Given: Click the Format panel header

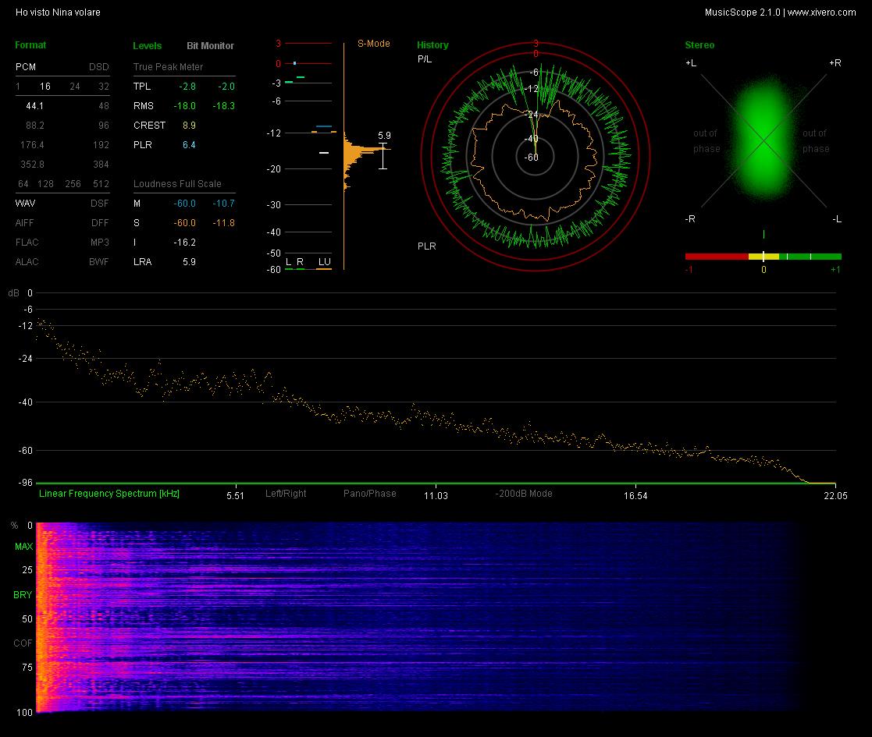Looking at the screenshot, I should (30, 45).
